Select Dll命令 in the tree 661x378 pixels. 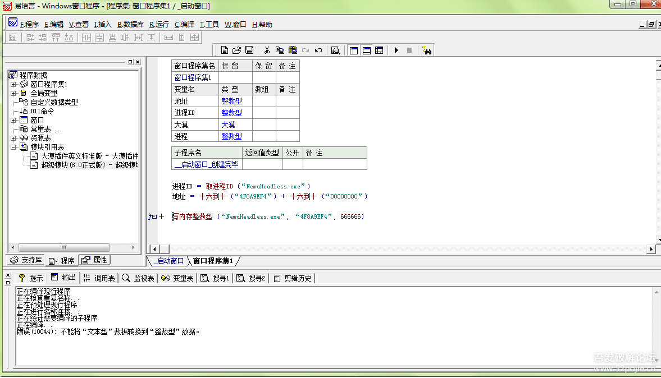click(x=42, y=111)
